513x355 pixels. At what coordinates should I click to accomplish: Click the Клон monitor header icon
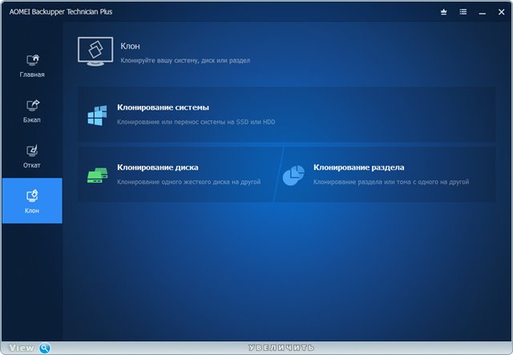[x=95, y=51]
